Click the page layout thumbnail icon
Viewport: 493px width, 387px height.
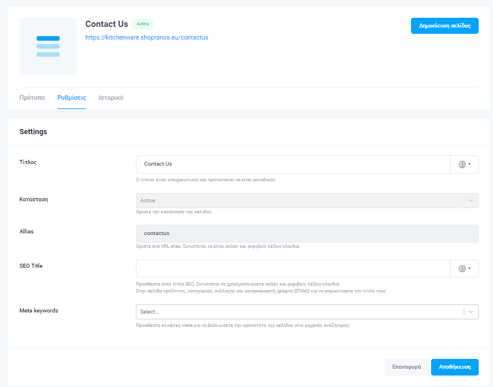(x=48, y=46)
